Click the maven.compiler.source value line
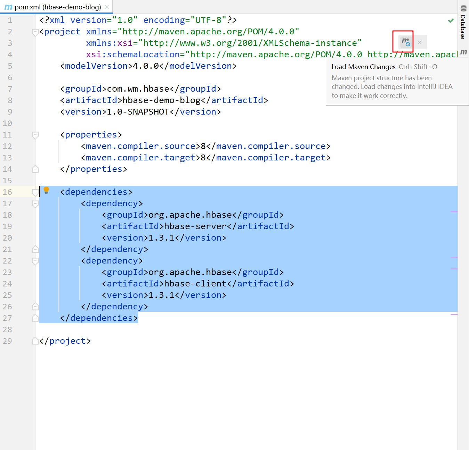469x450 pixels. pos(205,146)
